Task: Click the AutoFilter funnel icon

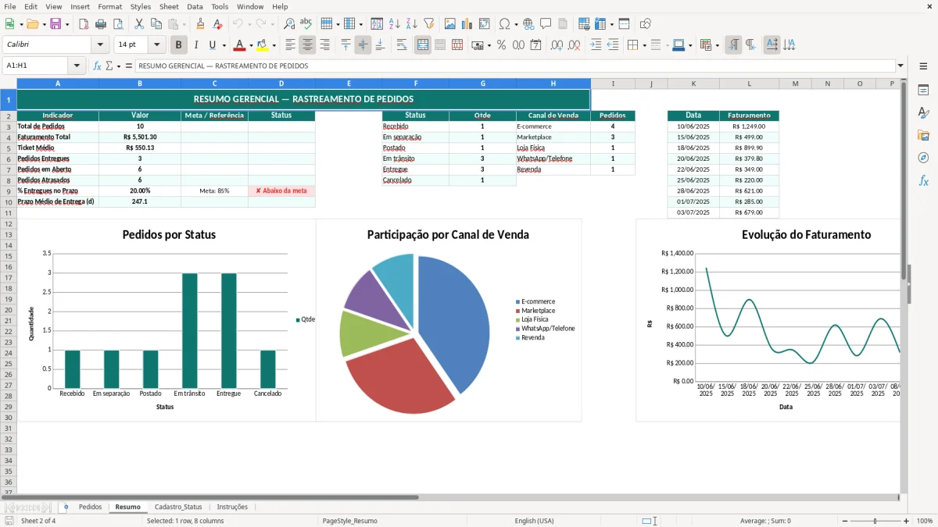Action: [429, 24]
